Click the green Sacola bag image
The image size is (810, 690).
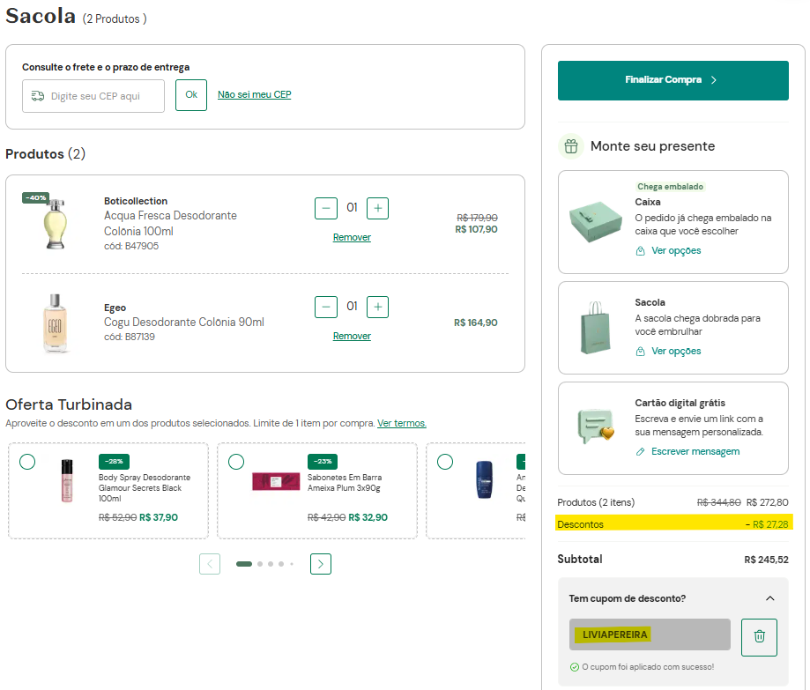coord(596,328)
